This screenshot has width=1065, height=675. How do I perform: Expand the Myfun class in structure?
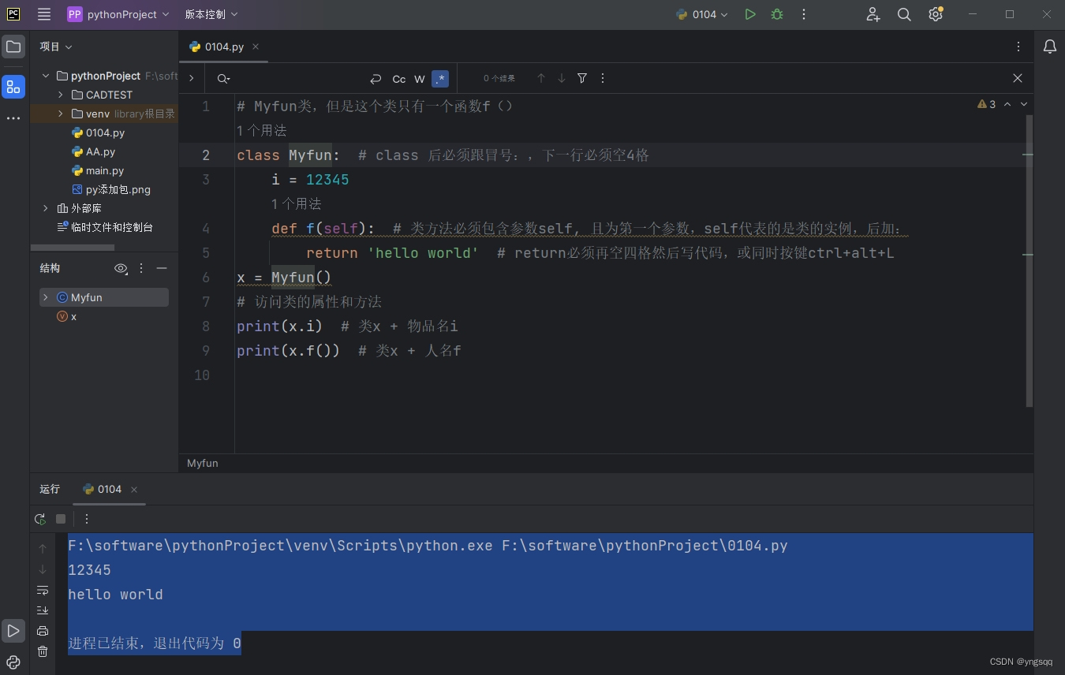tap(46, 297)
